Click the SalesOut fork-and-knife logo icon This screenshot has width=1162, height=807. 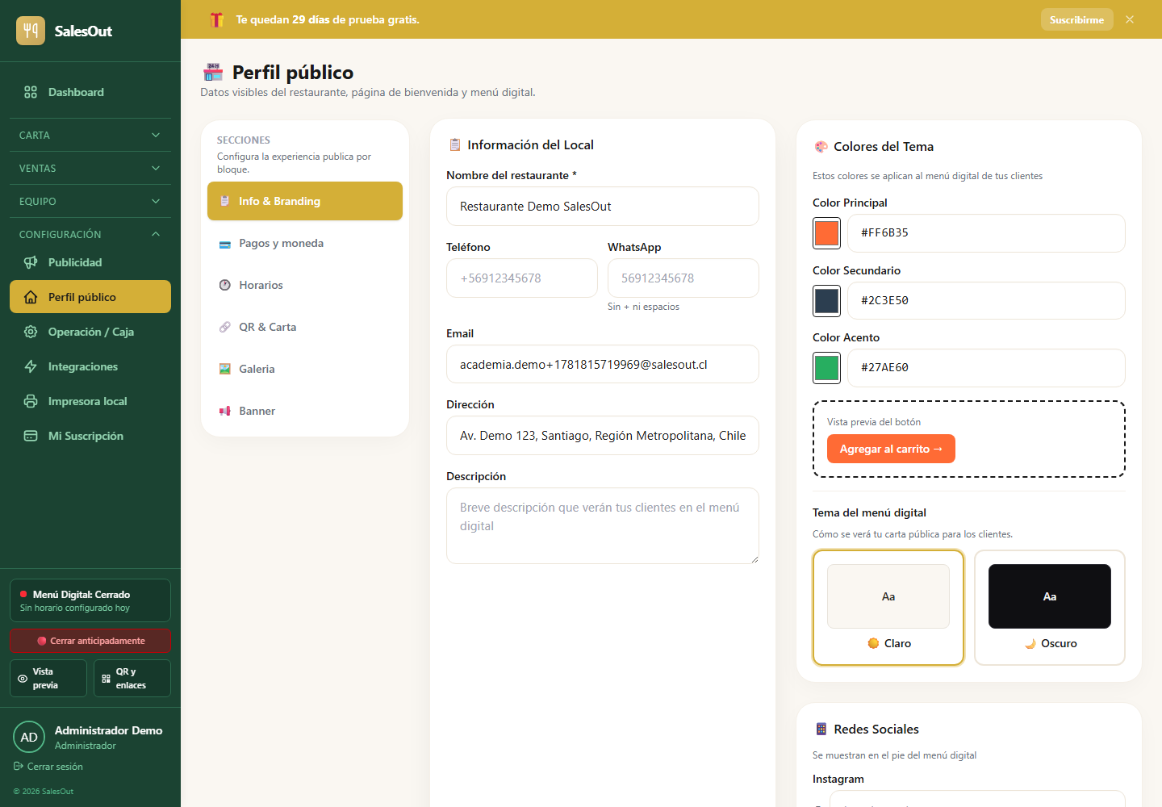[x=31, y=31]
